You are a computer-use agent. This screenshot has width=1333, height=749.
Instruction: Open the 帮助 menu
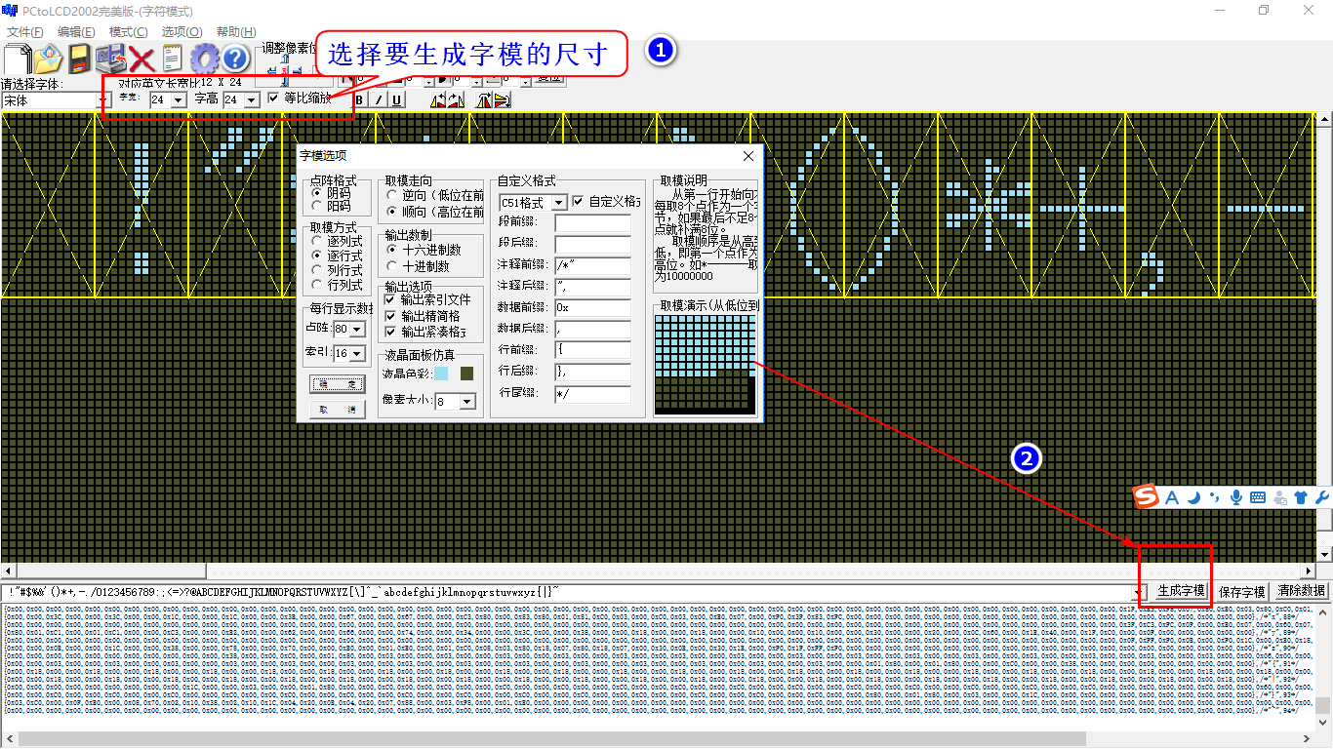(235, 32)
